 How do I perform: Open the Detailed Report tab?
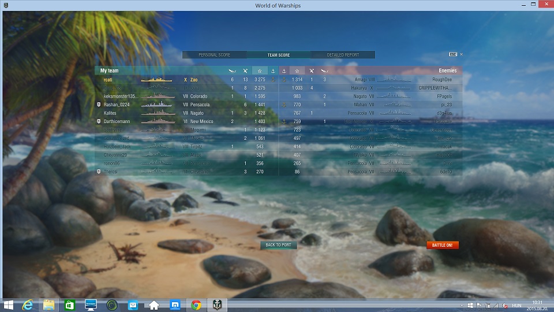[x=343, y=55]
